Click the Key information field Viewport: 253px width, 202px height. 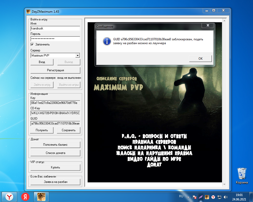(55, 103)
